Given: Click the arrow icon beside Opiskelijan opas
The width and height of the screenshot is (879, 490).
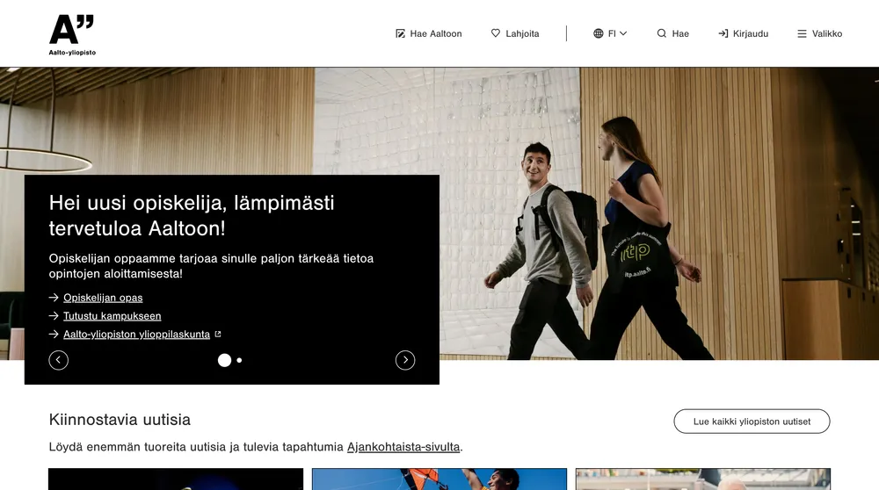Looking at the screenshot, I should pyautogui.click(x=54, y=298).
